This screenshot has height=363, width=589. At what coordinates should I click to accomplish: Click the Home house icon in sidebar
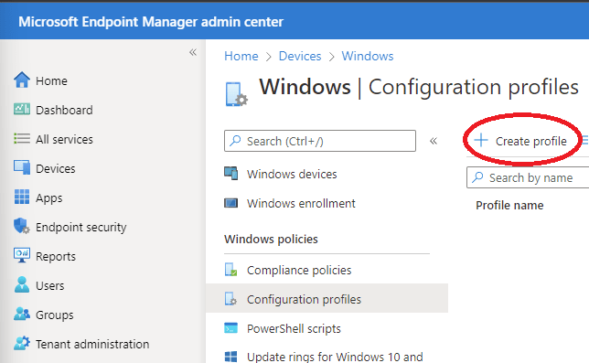pos(22,80)
